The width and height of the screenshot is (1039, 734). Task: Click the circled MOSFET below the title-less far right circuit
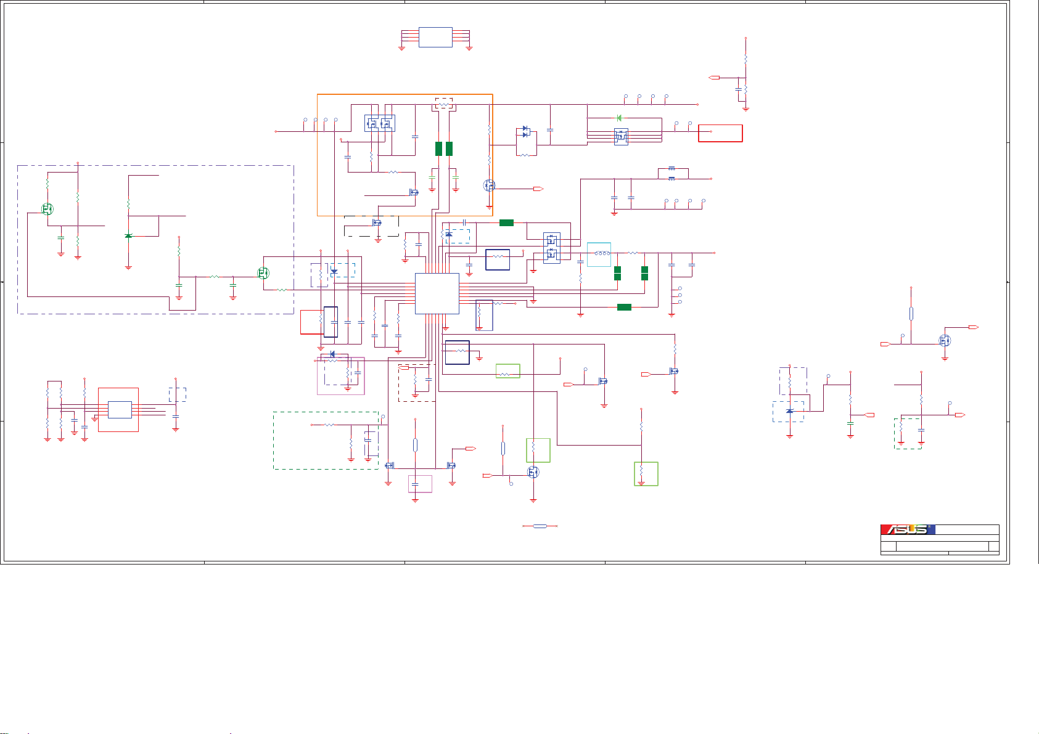(945, 340)
